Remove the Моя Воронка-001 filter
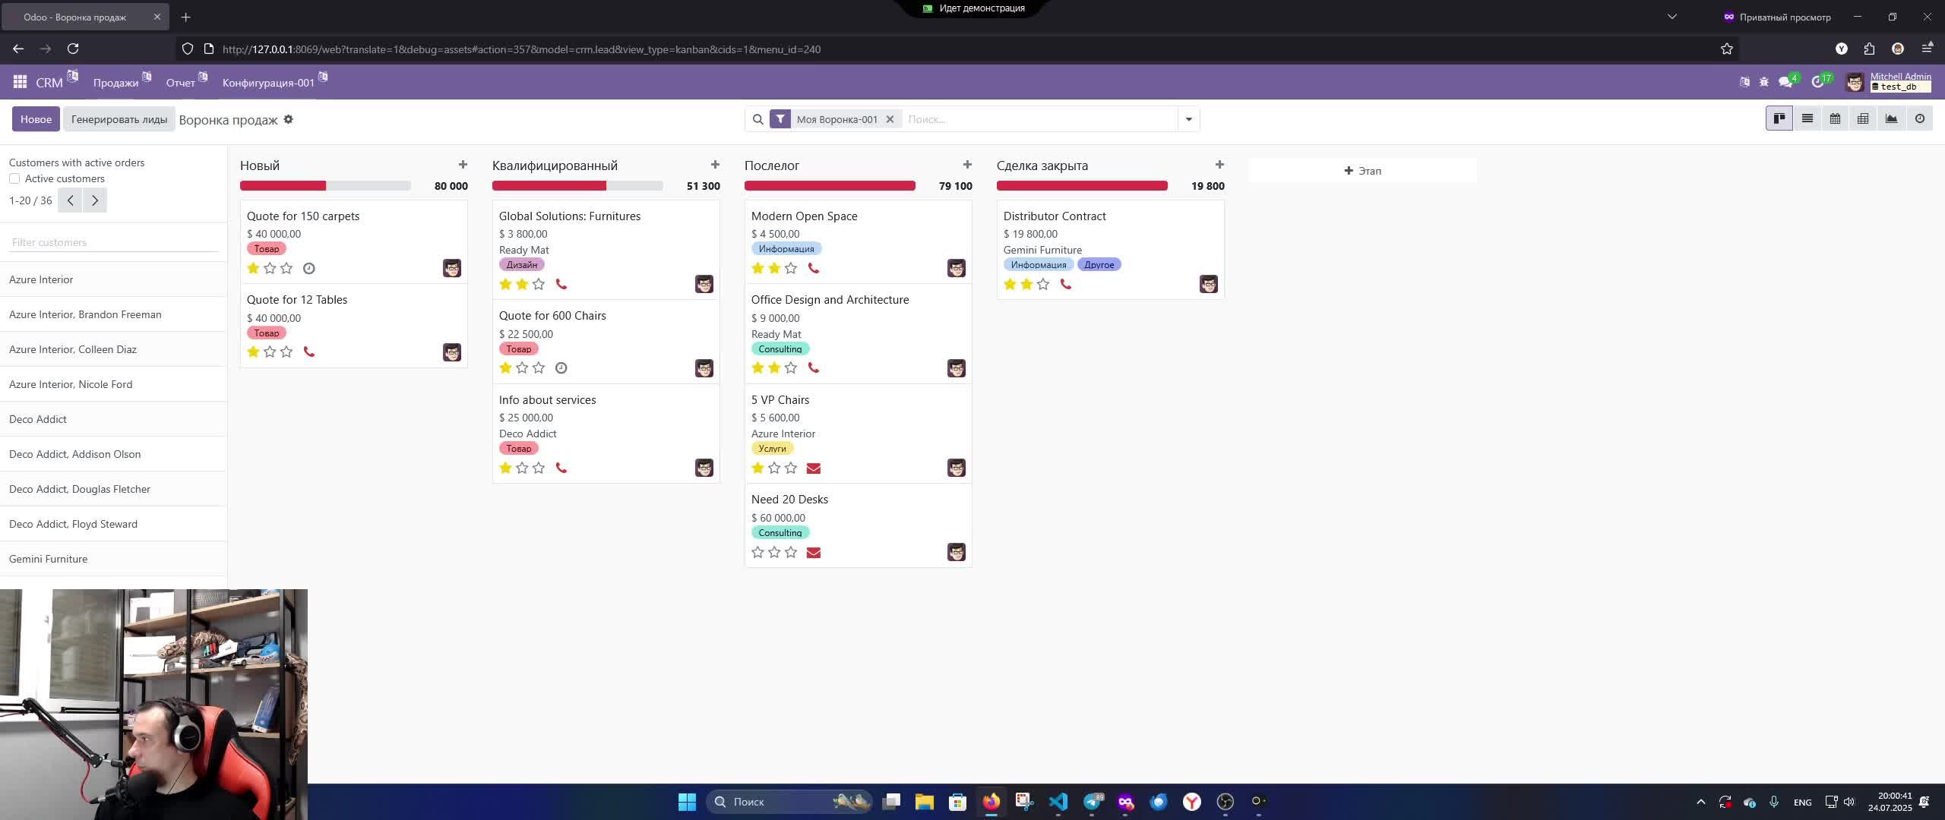Screen dimensions: 1945x820 [890, 119]
